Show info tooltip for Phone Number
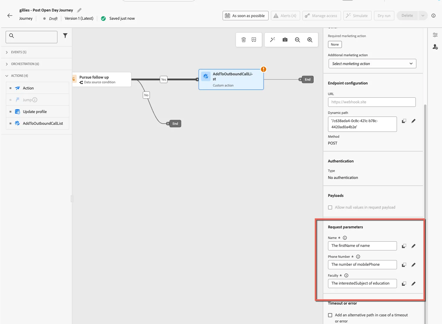This screenshot has height=324, width=442. pos(358,257)
